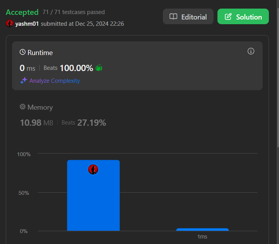Image resolution: width=279 pixels, height=244 pixels.
Task: Click the yashm01 avatar next to the username
Action: [10, 24]
